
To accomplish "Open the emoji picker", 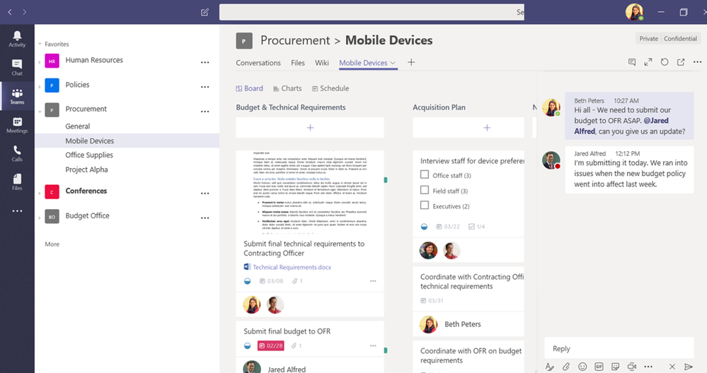I will tap(582, 367).
